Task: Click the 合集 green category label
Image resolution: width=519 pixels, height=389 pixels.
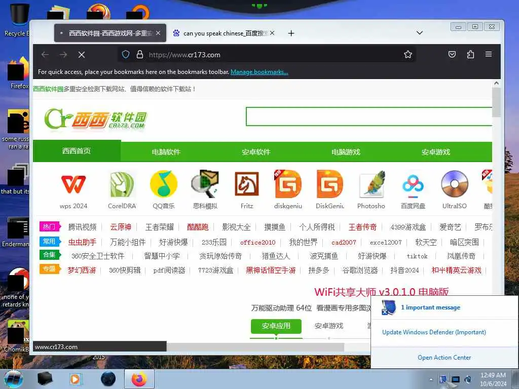Action: [x=50, y=255]
